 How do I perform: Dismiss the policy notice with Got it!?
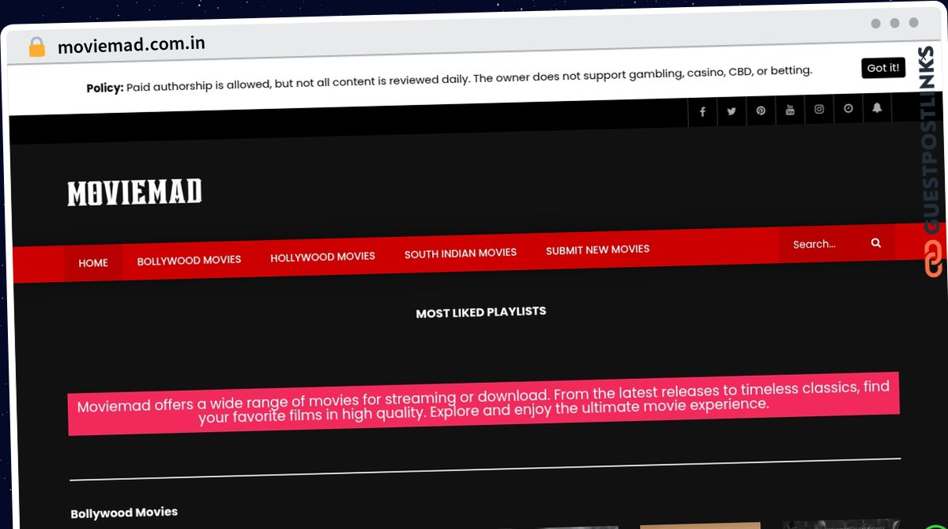883,68
